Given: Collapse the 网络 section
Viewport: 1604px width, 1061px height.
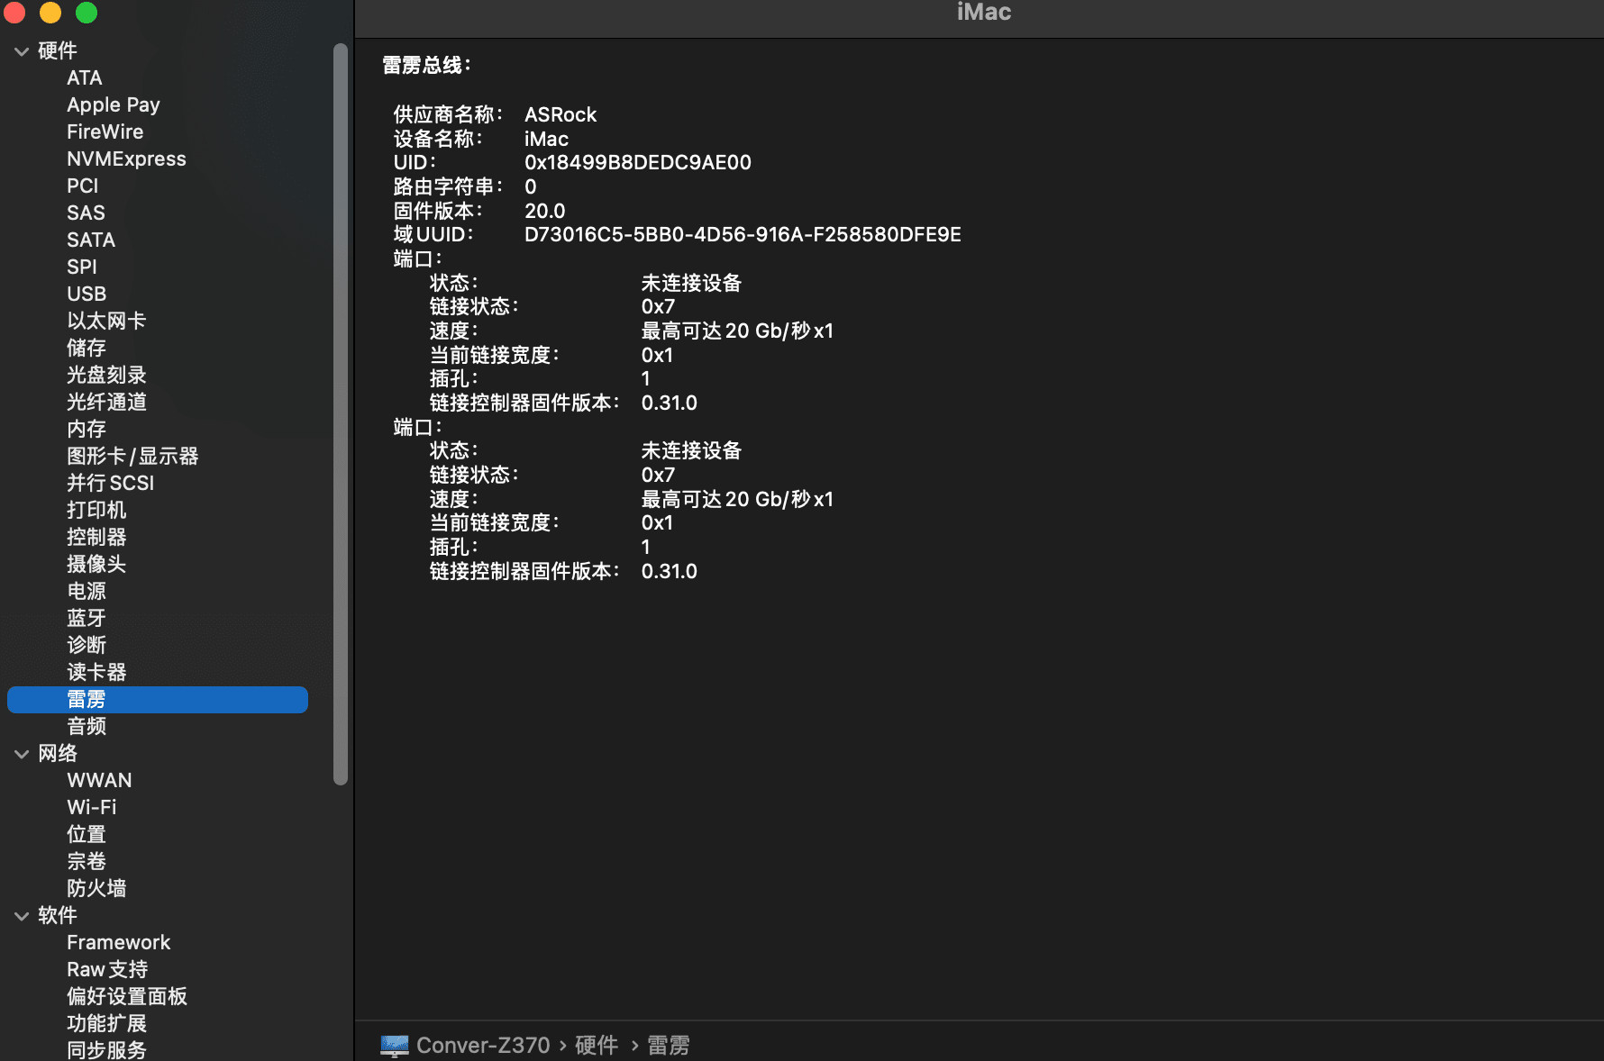Looking at the screenshot, I should click(x=22, y=754).
